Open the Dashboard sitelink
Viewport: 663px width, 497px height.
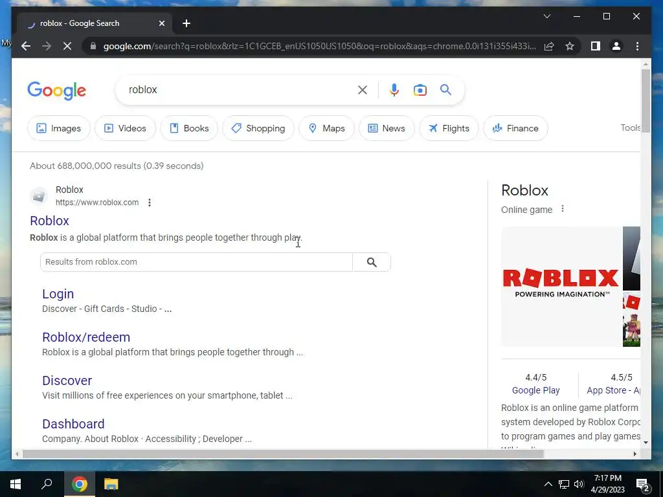73,424
